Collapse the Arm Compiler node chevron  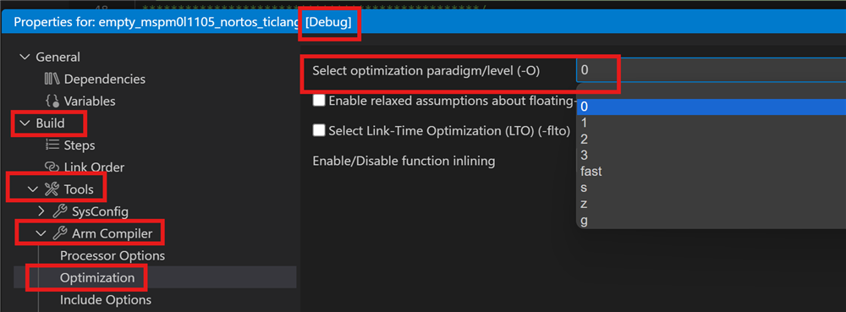pyautogui.click(x=41, y=233)
